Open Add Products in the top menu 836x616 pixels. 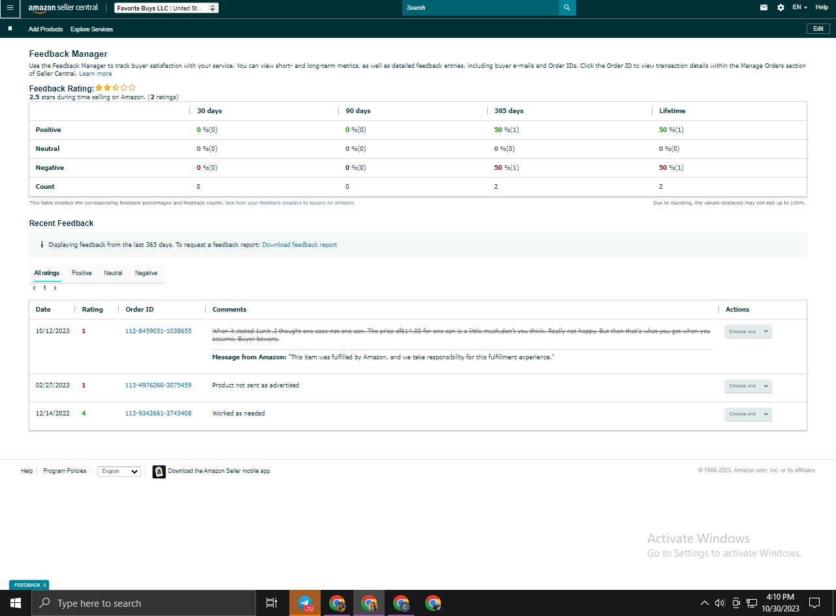(x=46, y=29)
